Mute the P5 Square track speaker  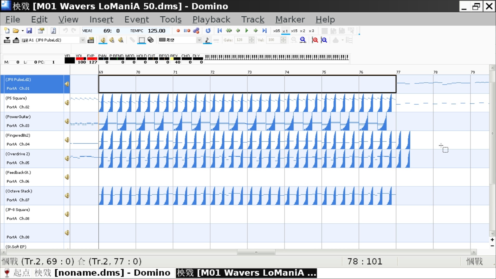(67, 103)
